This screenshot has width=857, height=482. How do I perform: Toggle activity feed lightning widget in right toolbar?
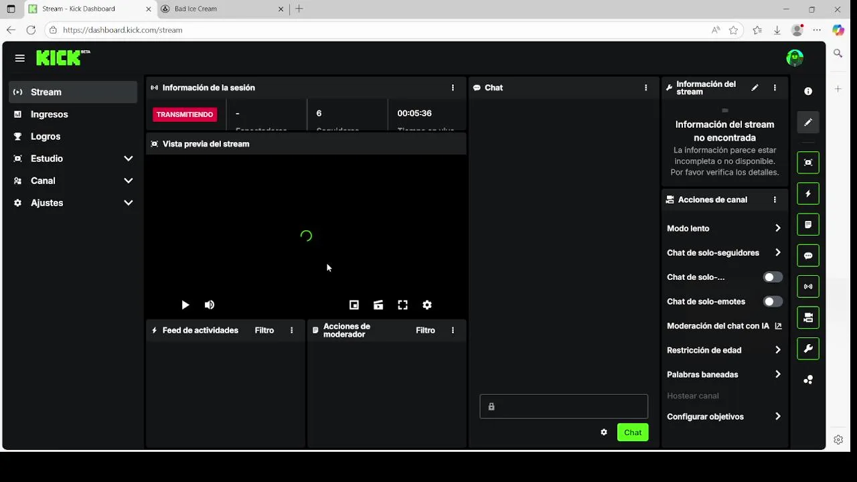click(x=808, y=193)
